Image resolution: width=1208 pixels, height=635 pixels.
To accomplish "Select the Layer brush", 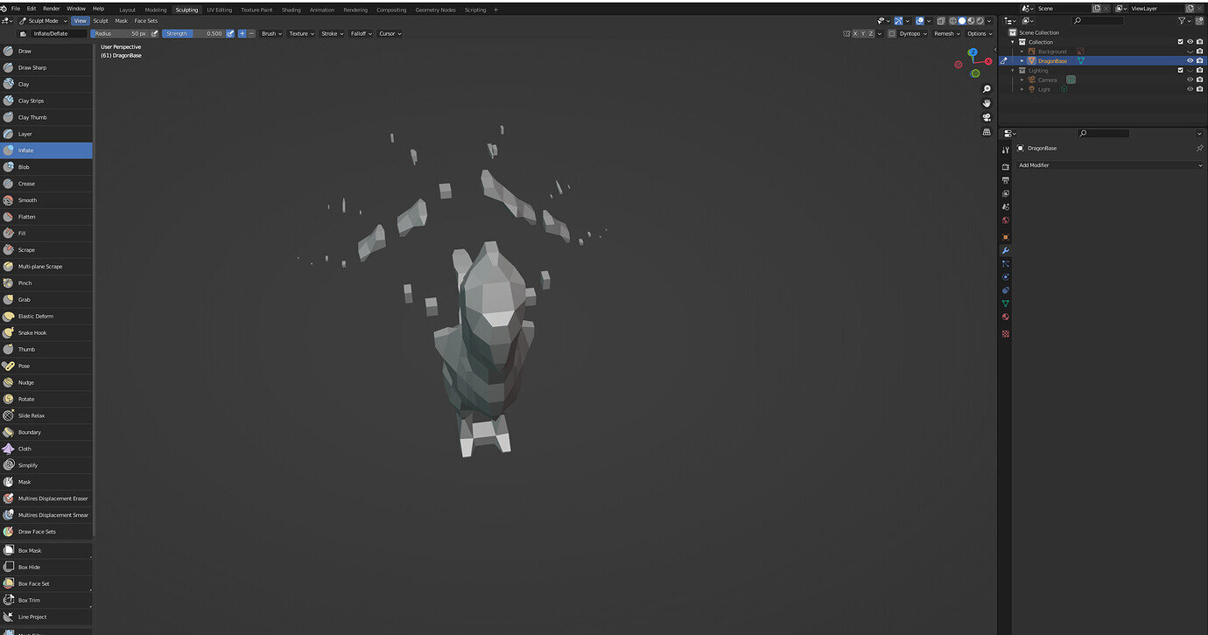I will tap(46, 134).
